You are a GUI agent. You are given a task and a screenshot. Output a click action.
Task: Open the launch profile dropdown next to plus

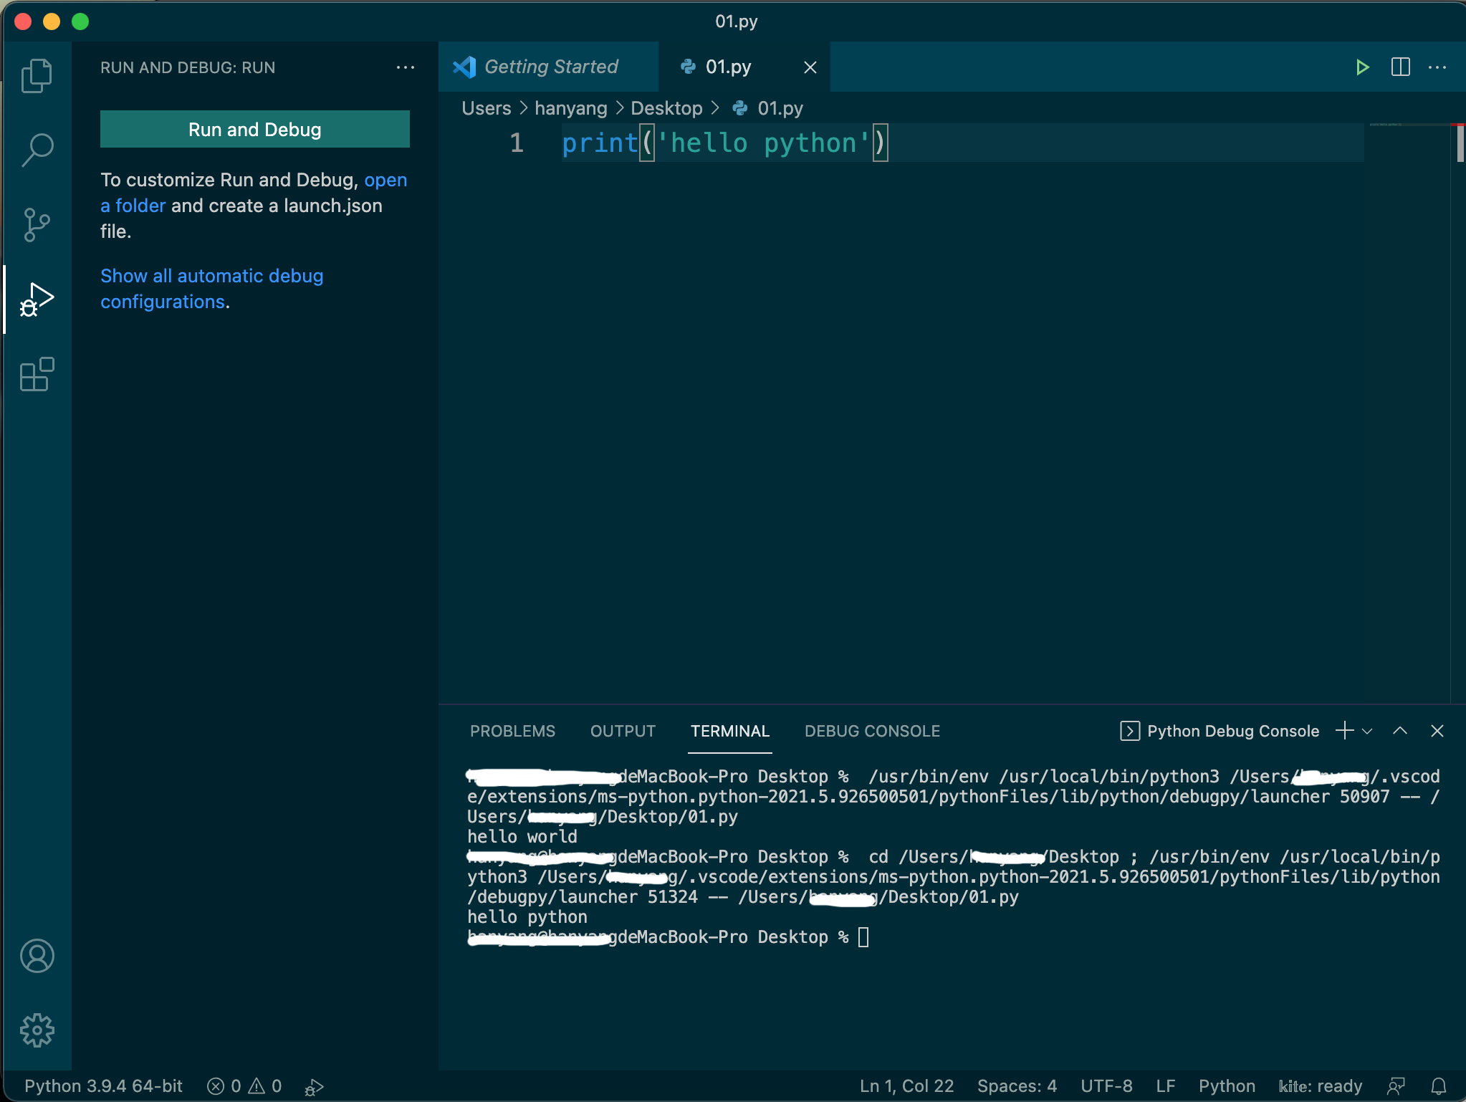[1367, 731]
